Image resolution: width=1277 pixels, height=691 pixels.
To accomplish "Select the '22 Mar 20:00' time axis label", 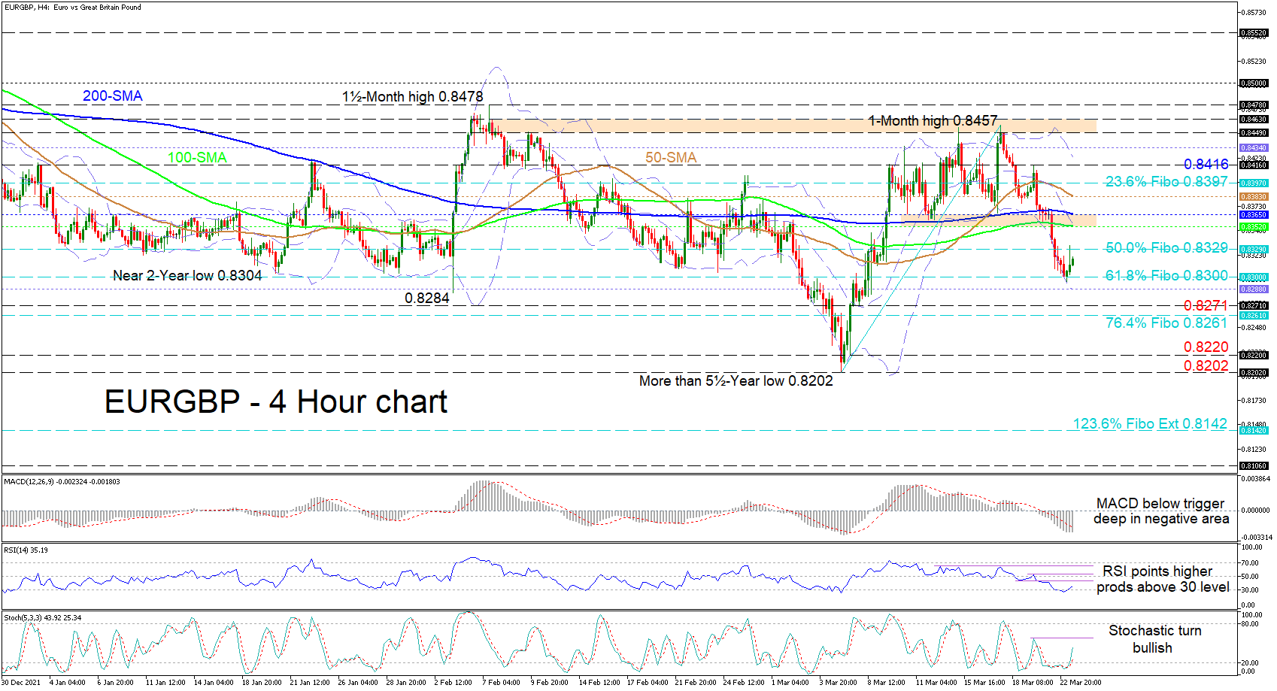I will tap(1081, 683).
